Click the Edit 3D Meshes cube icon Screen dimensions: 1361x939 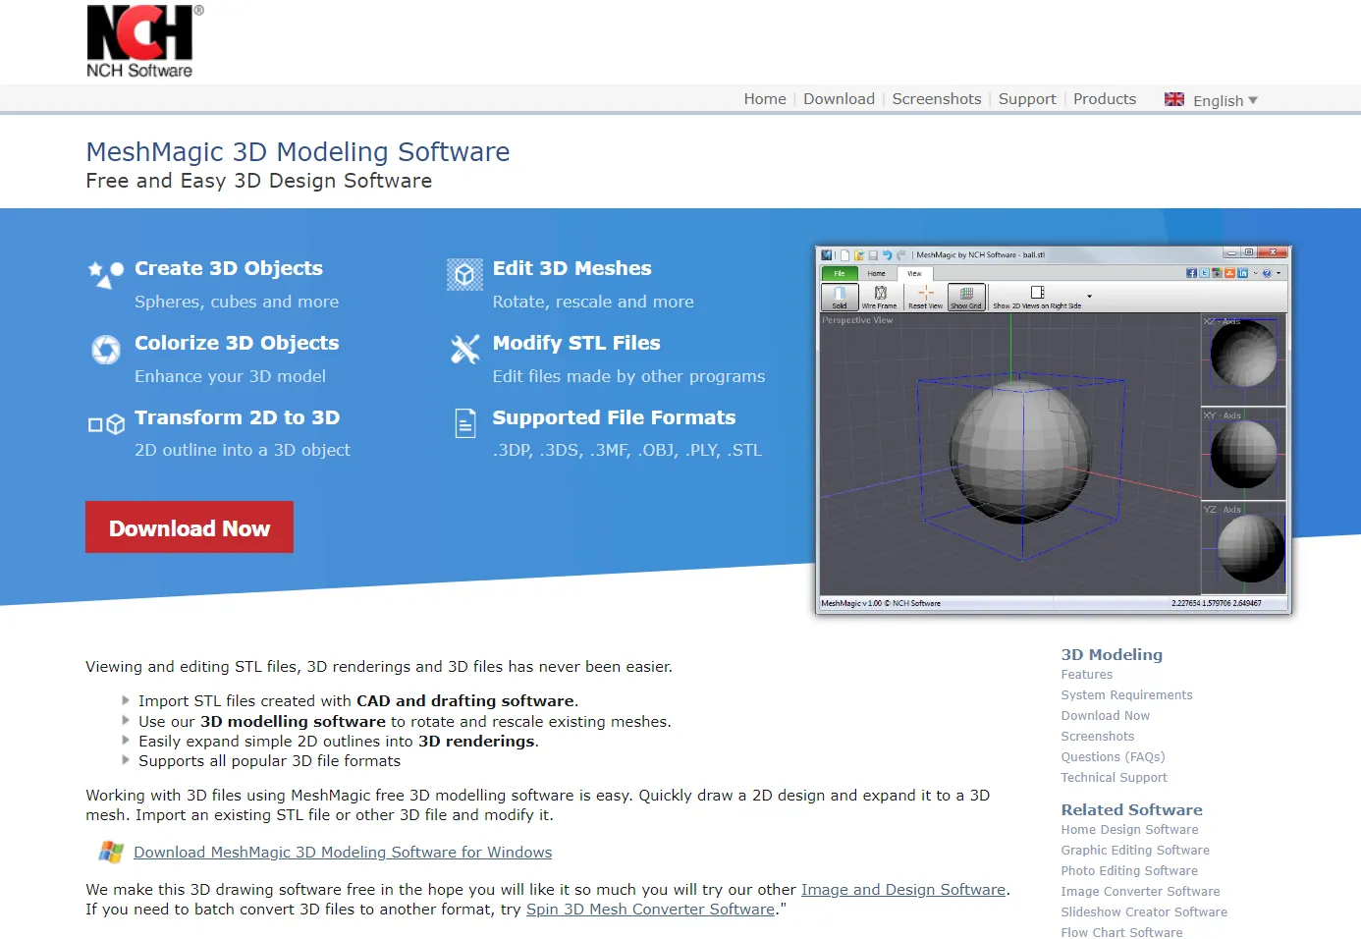pos(464,275)
